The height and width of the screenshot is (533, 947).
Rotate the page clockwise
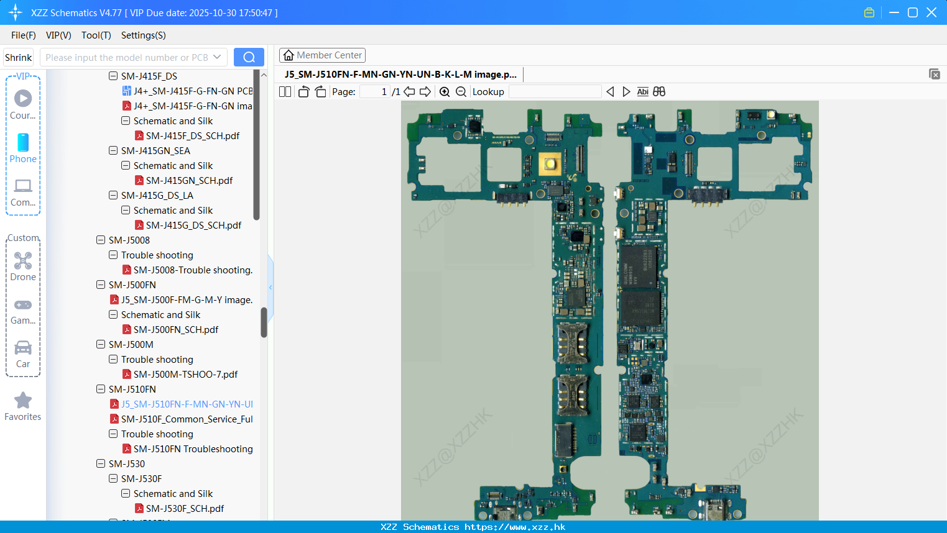click(x=320, y=92)
